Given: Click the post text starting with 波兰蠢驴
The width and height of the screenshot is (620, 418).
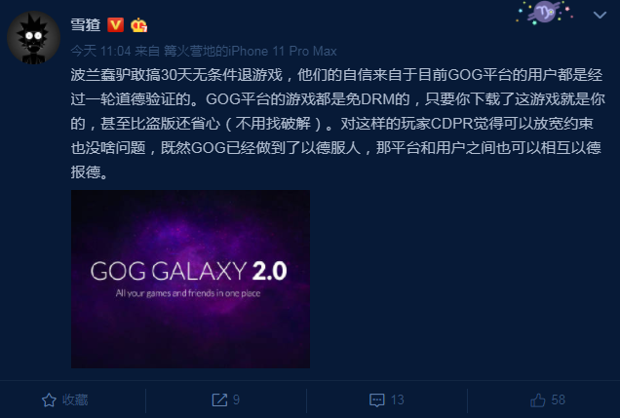Looking at the screenshot, I should coord(337,124).
